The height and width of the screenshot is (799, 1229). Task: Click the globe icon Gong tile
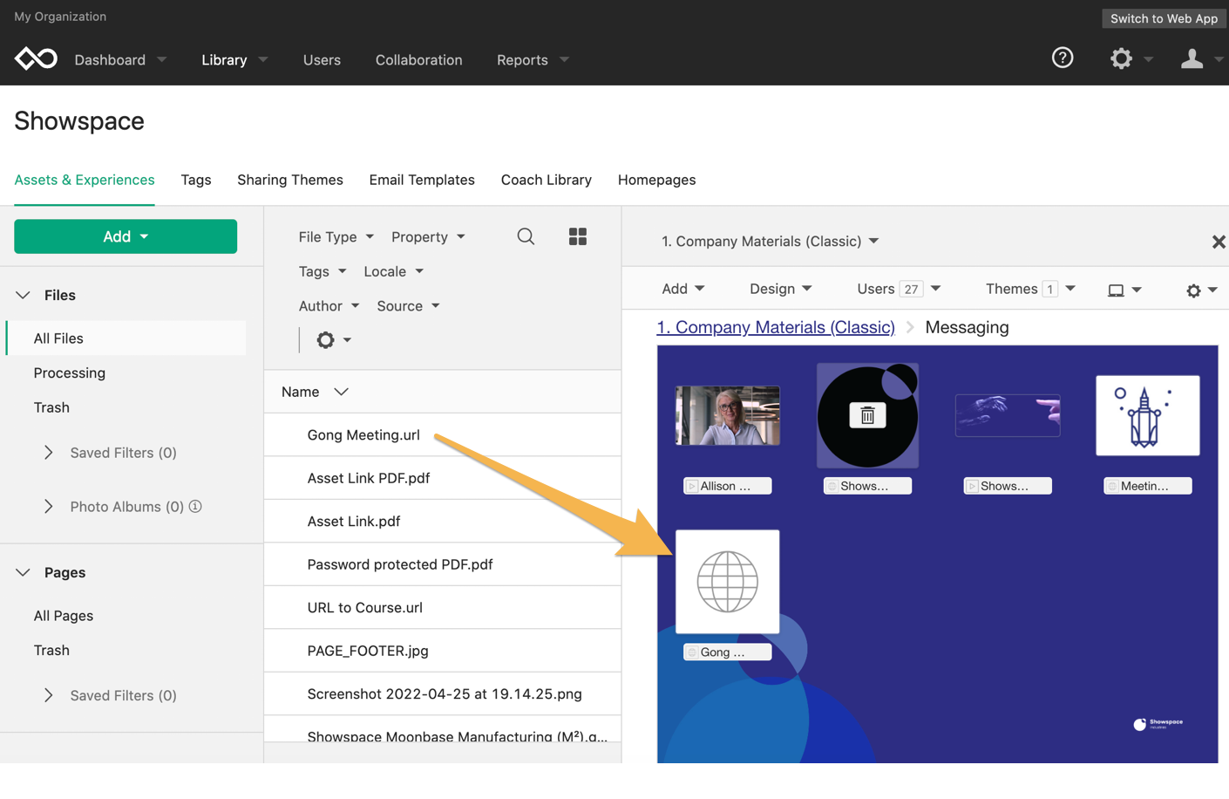point(728,581)
